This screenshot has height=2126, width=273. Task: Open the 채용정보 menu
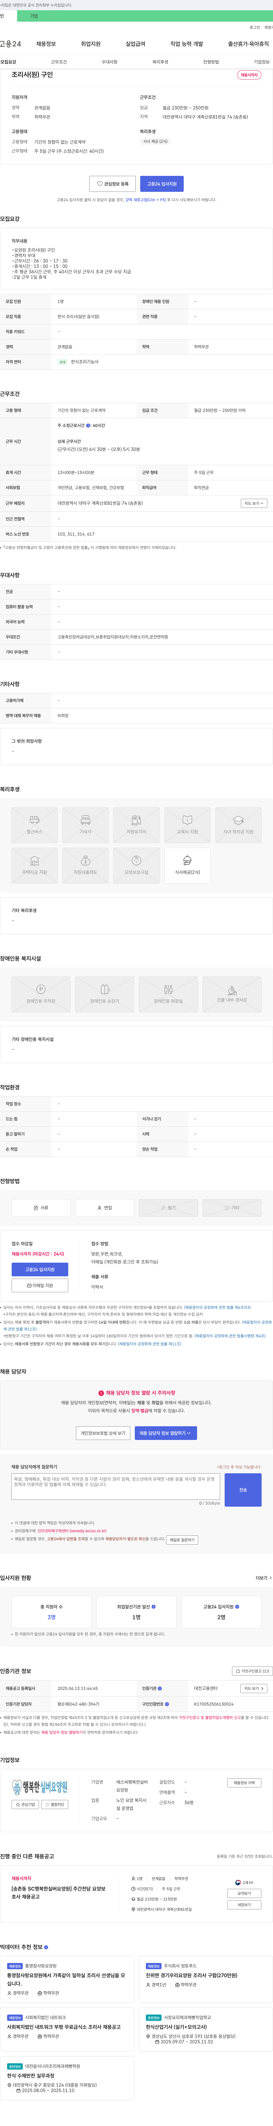click(46, 44)
